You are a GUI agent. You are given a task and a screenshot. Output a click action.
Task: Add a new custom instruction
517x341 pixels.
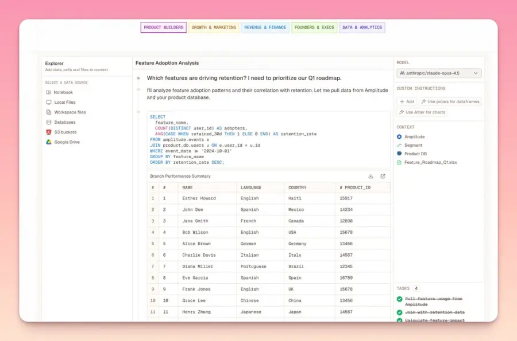coord(407,101)
